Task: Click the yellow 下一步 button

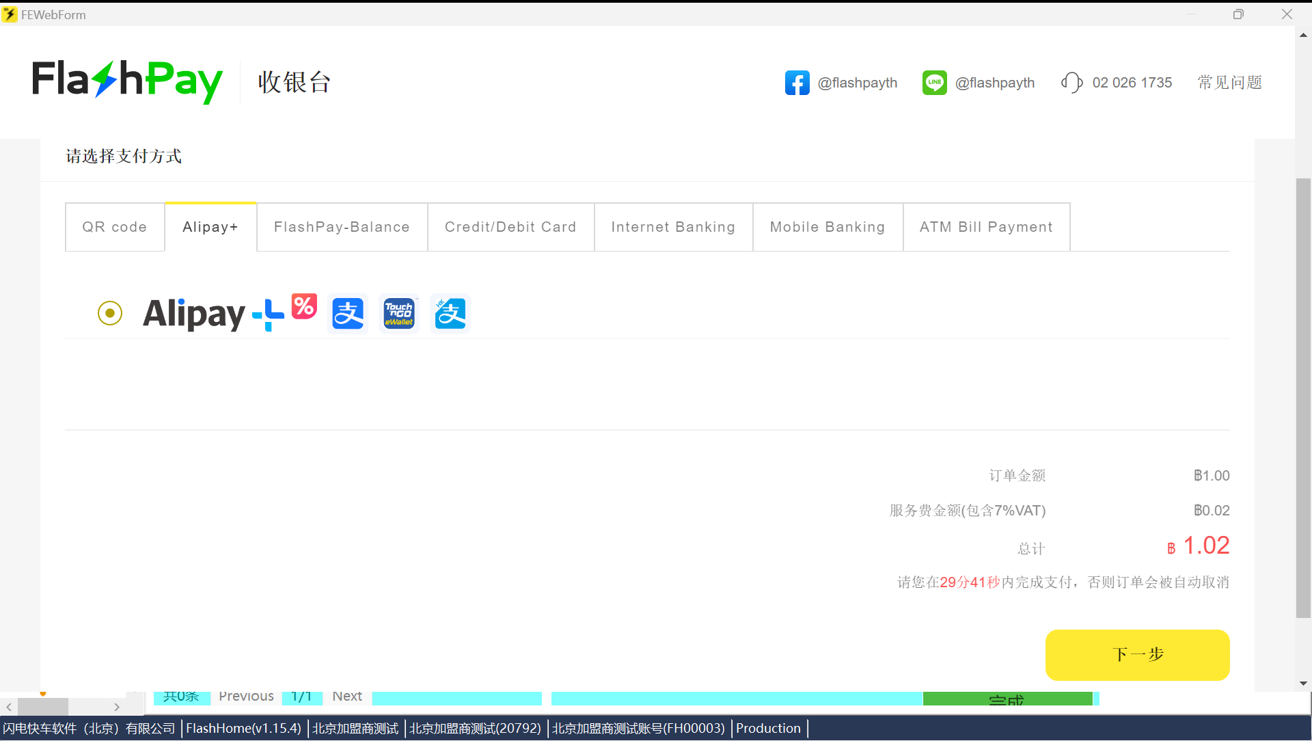Action: (x=1136, y=654)
